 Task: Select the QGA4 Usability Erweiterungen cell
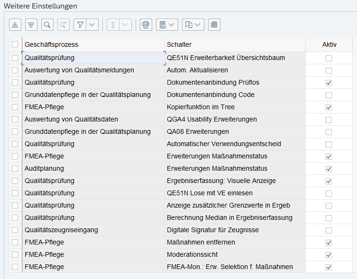click(211, 120)
